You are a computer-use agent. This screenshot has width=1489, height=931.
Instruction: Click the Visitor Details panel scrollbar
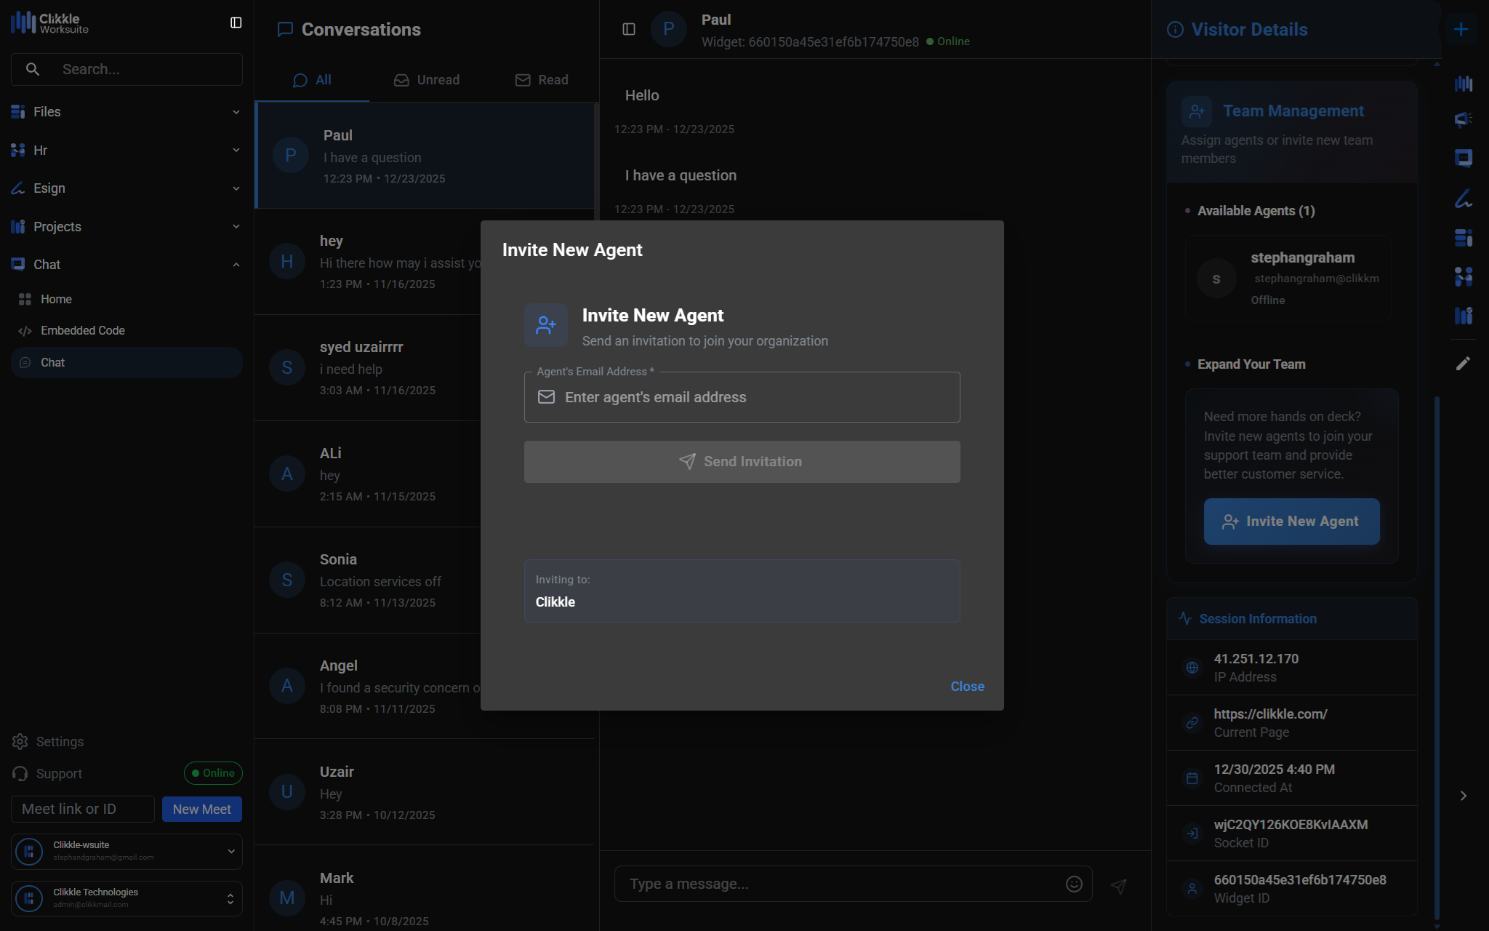click(x=1437, y=655)
